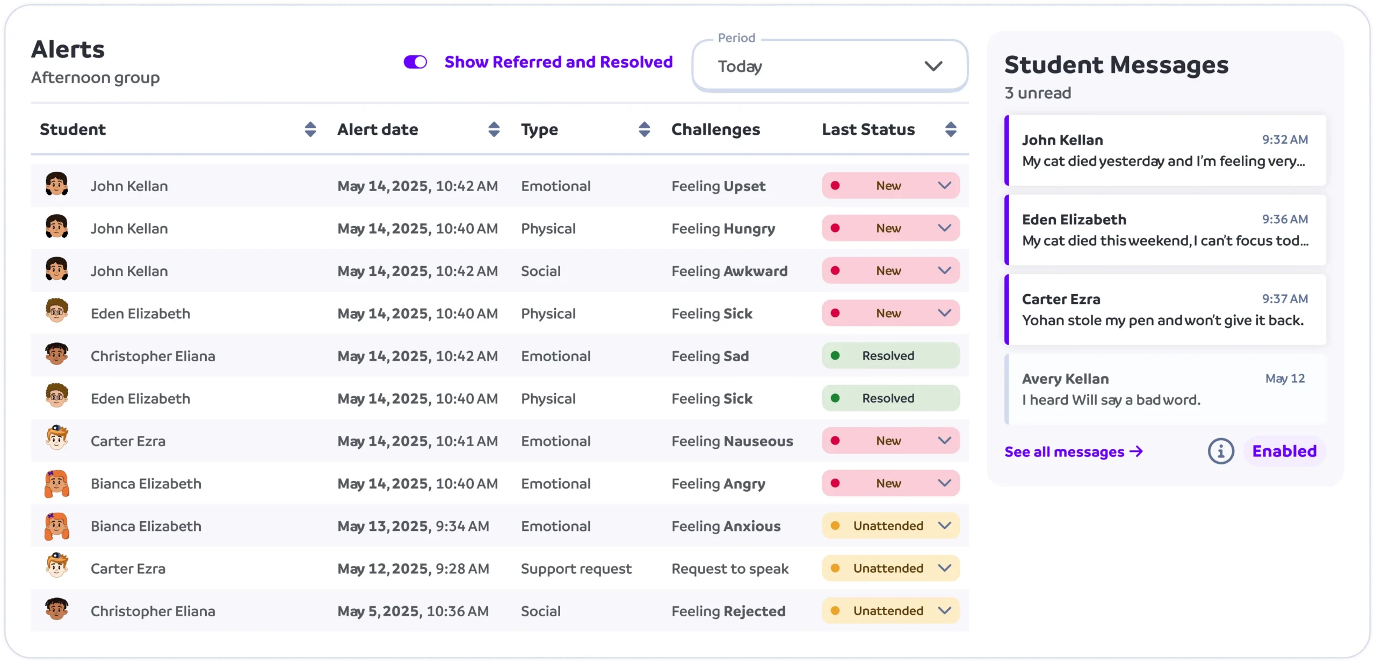Follow the See all messages link

coord(1073,452)
